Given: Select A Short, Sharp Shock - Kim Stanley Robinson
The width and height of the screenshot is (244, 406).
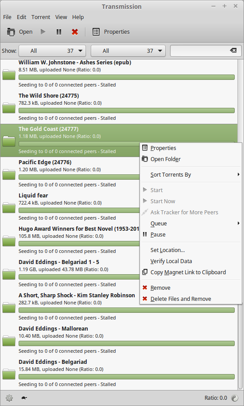Looking at the screenshot, I should [77, 296].
